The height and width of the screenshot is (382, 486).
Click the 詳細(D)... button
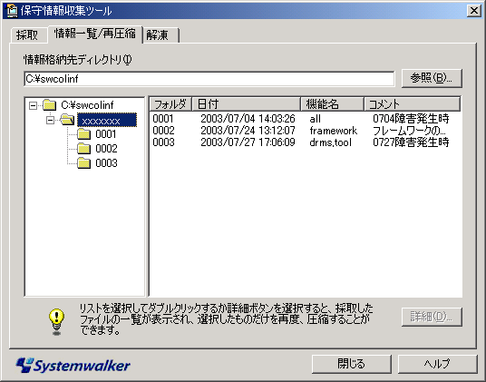432,317
